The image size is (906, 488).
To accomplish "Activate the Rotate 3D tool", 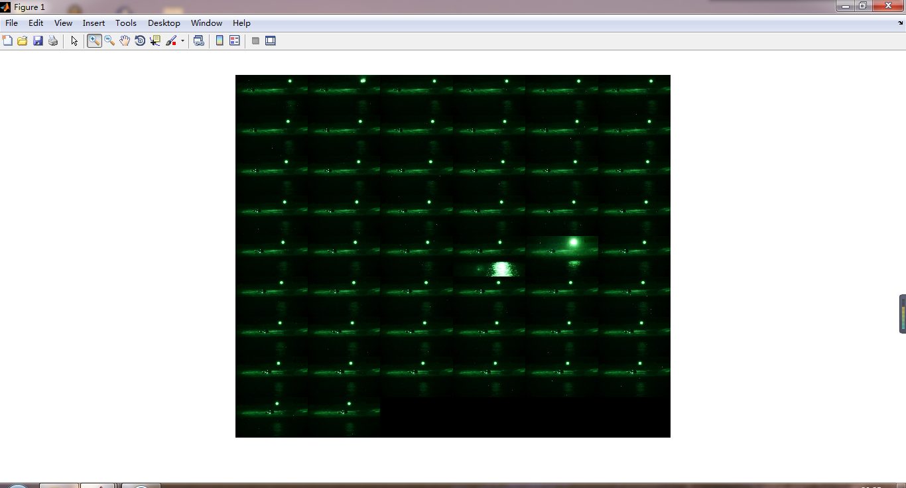I will pos(140,41).
